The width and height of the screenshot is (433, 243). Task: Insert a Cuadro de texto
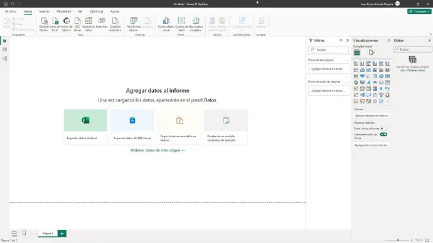(x=181, y=24)
